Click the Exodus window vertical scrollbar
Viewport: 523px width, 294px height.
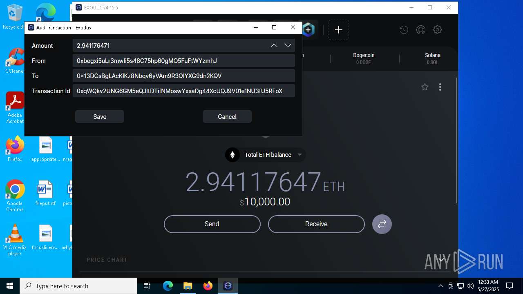457,140
